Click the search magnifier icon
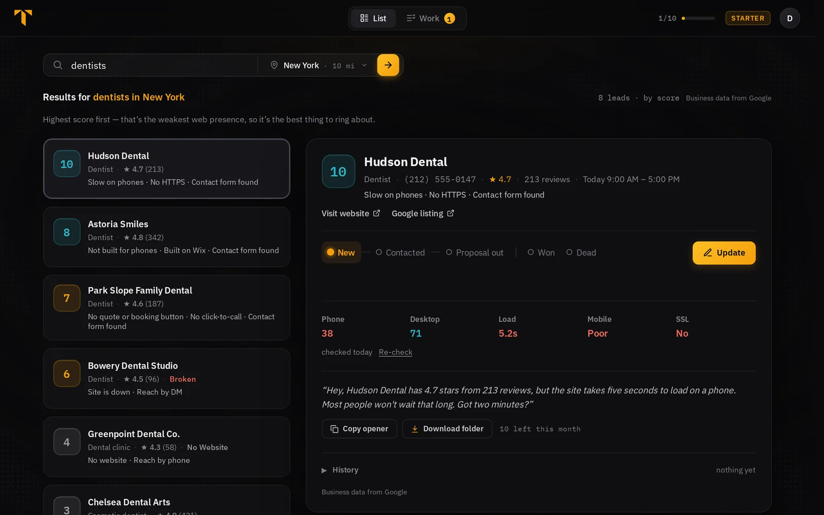This screenshot has height=515, width=824. 58,65
